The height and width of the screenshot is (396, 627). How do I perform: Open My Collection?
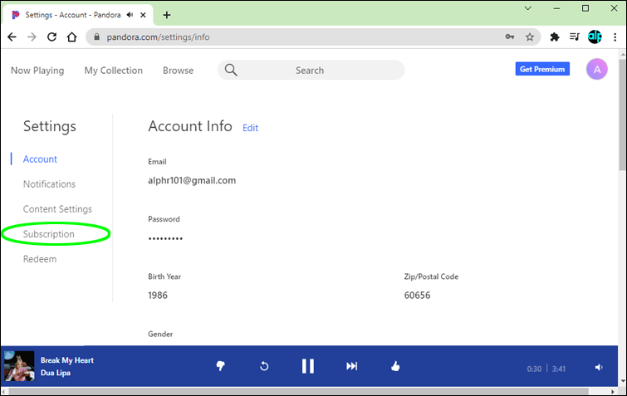[113, 71]
